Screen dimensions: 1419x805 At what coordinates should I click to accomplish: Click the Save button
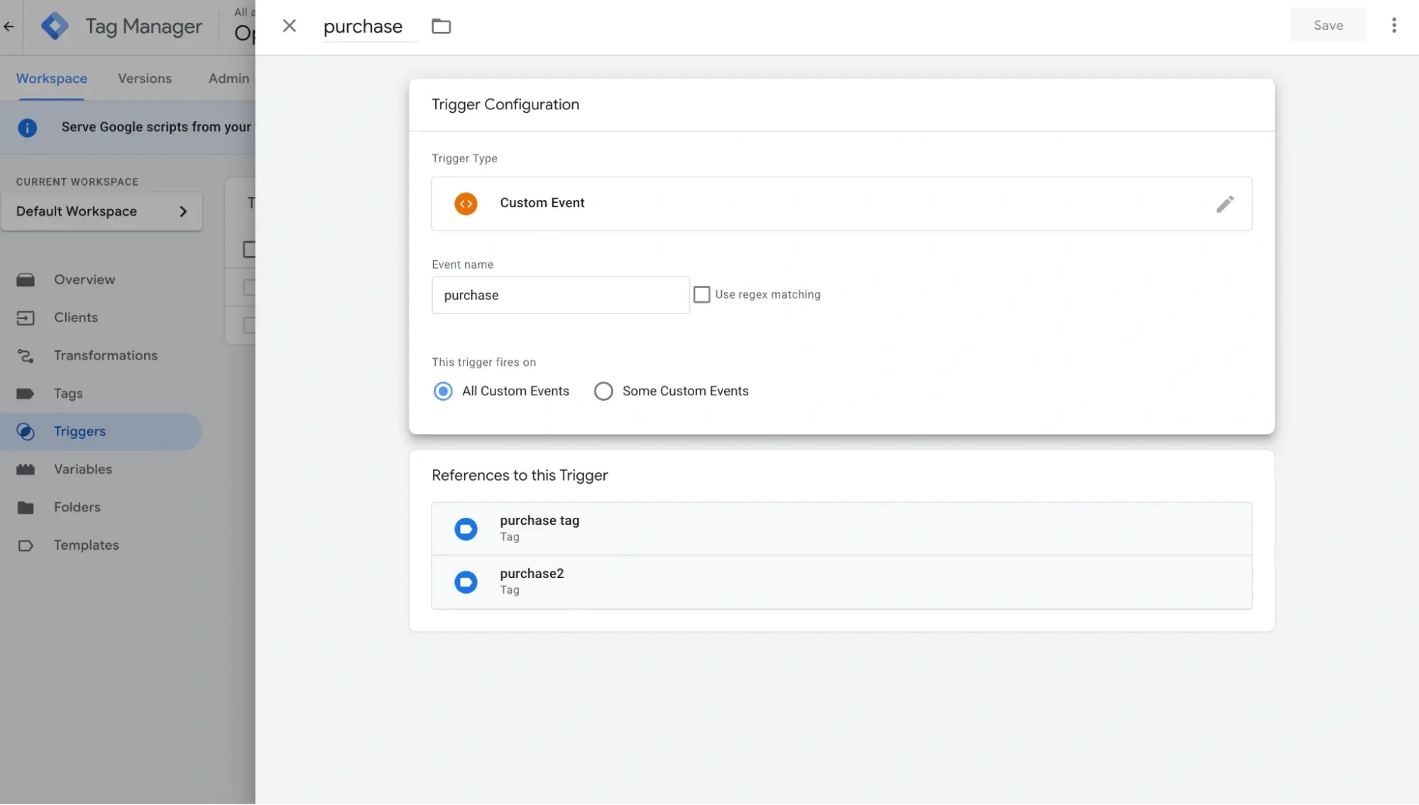point(1327,26)
